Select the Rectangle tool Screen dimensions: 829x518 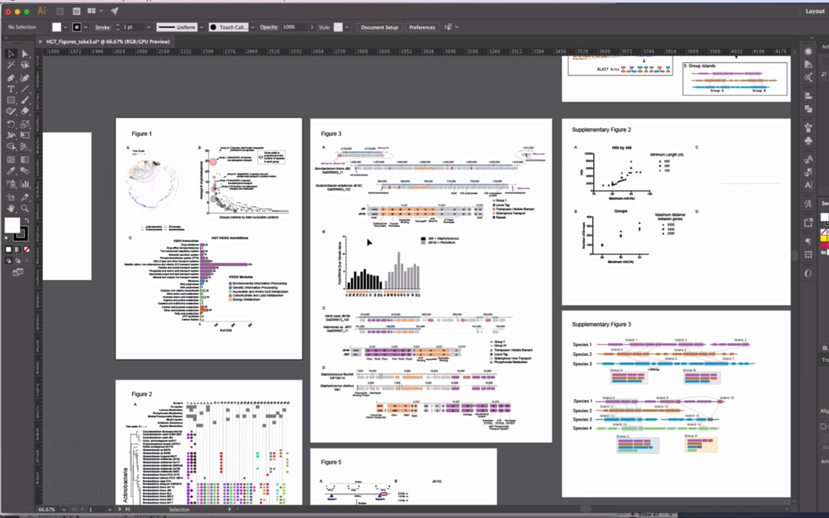tap(11, 100)
